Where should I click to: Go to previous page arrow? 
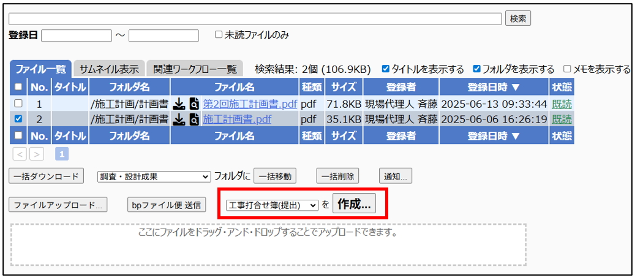coord(19,154)
